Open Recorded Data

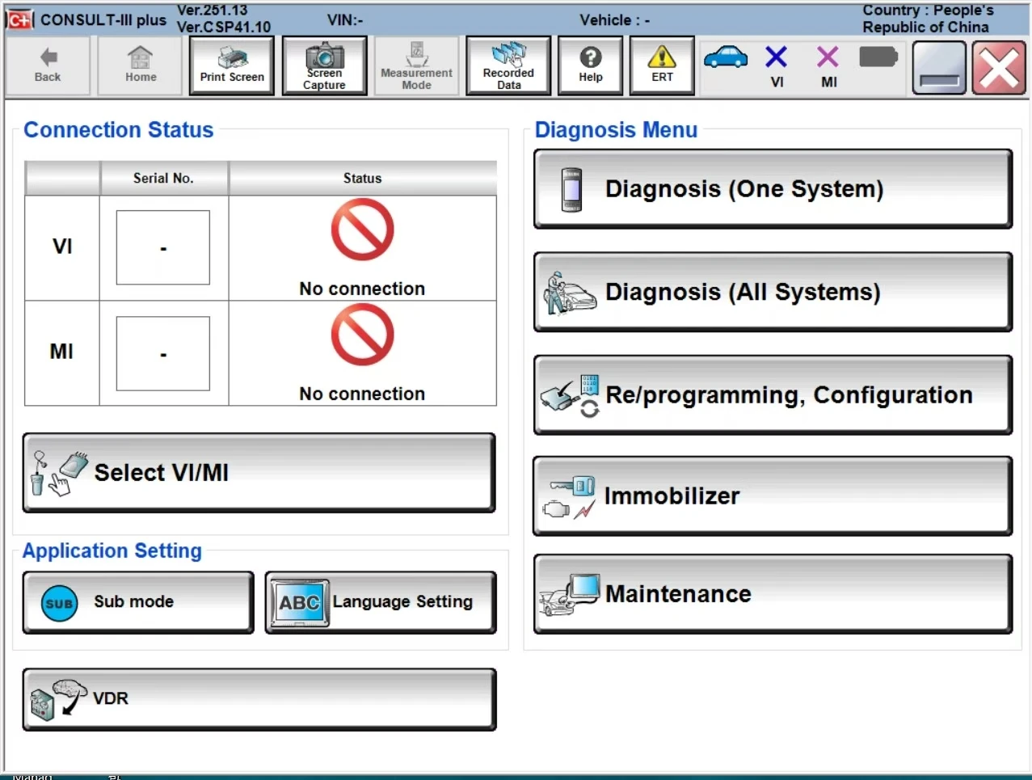point(508,65)
